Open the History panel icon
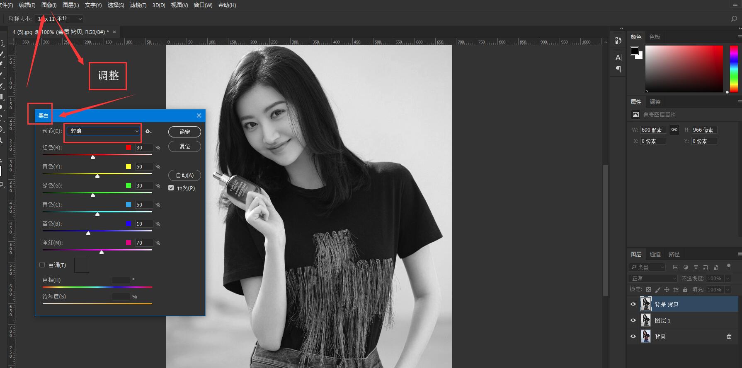 (618, 41)
